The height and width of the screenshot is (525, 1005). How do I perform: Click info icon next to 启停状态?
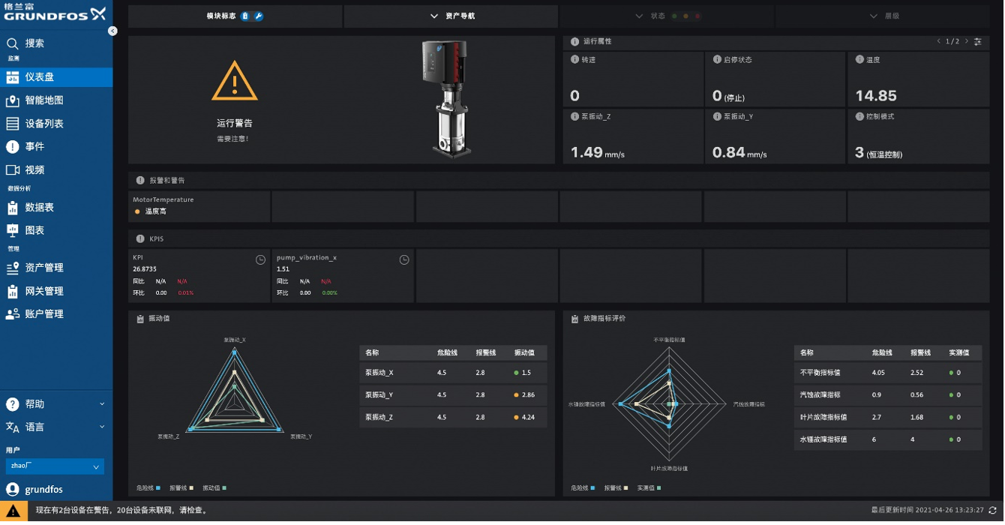717,60
